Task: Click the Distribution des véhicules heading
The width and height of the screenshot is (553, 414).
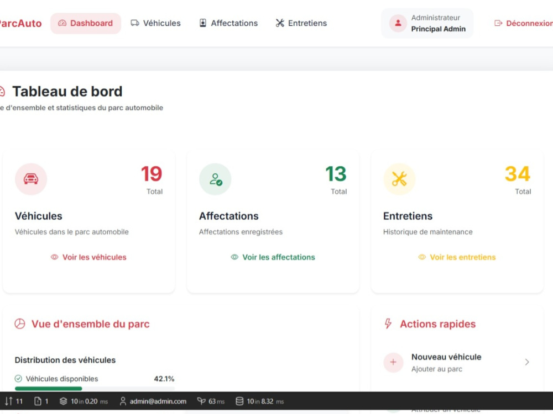Action: (x=65, y=360)
